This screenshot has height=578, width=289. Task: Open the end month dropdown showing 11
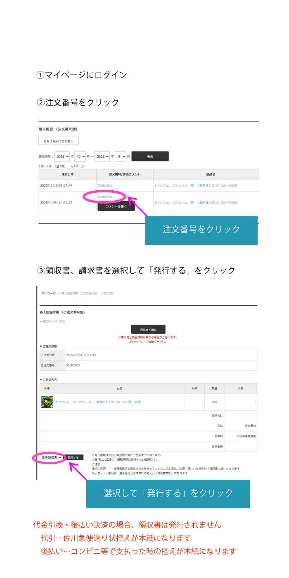120,157
